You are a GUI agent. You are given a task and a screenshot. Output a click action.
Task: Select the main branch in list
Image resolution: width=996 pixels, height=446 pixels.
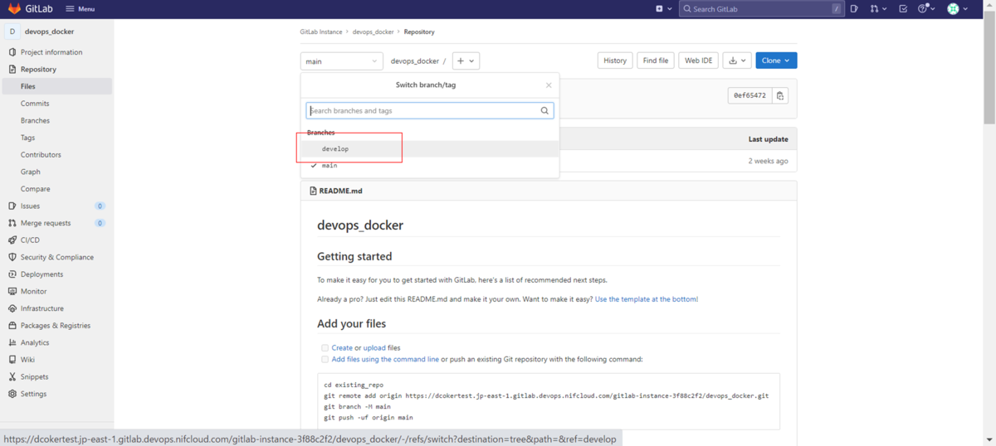pos(330,166)
